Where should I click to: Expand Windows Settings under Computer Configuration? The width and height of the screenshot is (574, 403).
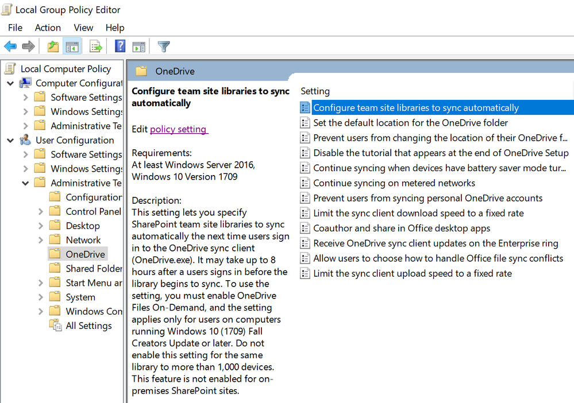(x=25, y=111)
